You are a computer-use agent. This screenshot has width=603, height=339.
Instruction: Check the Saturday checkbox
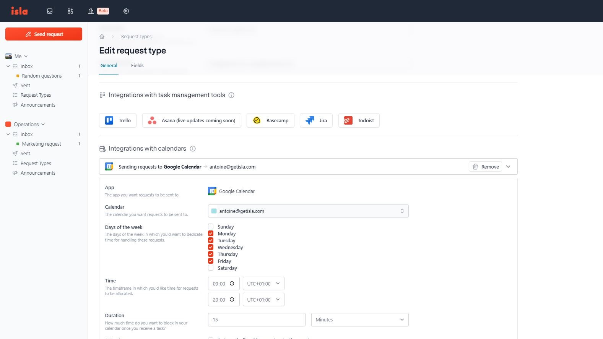(211, 268)
